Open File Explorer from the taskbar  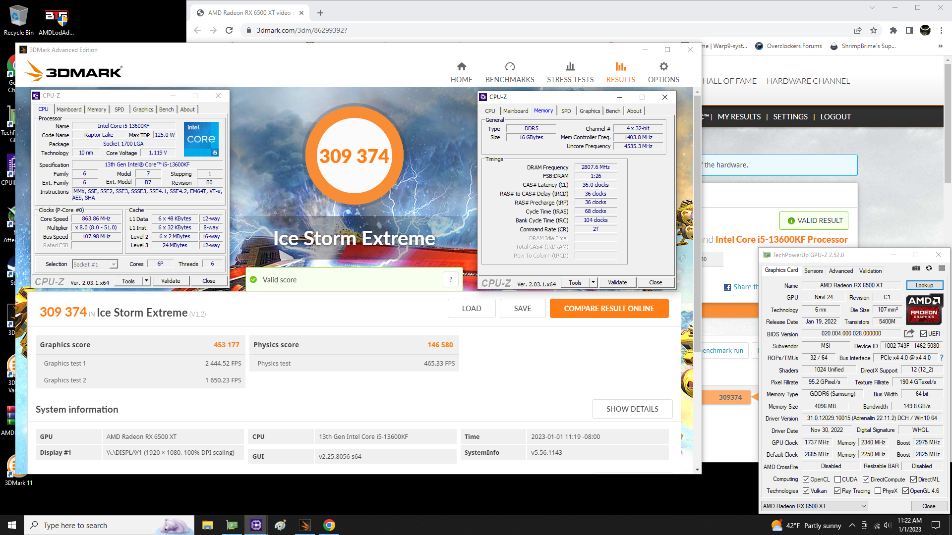point(208,525)
